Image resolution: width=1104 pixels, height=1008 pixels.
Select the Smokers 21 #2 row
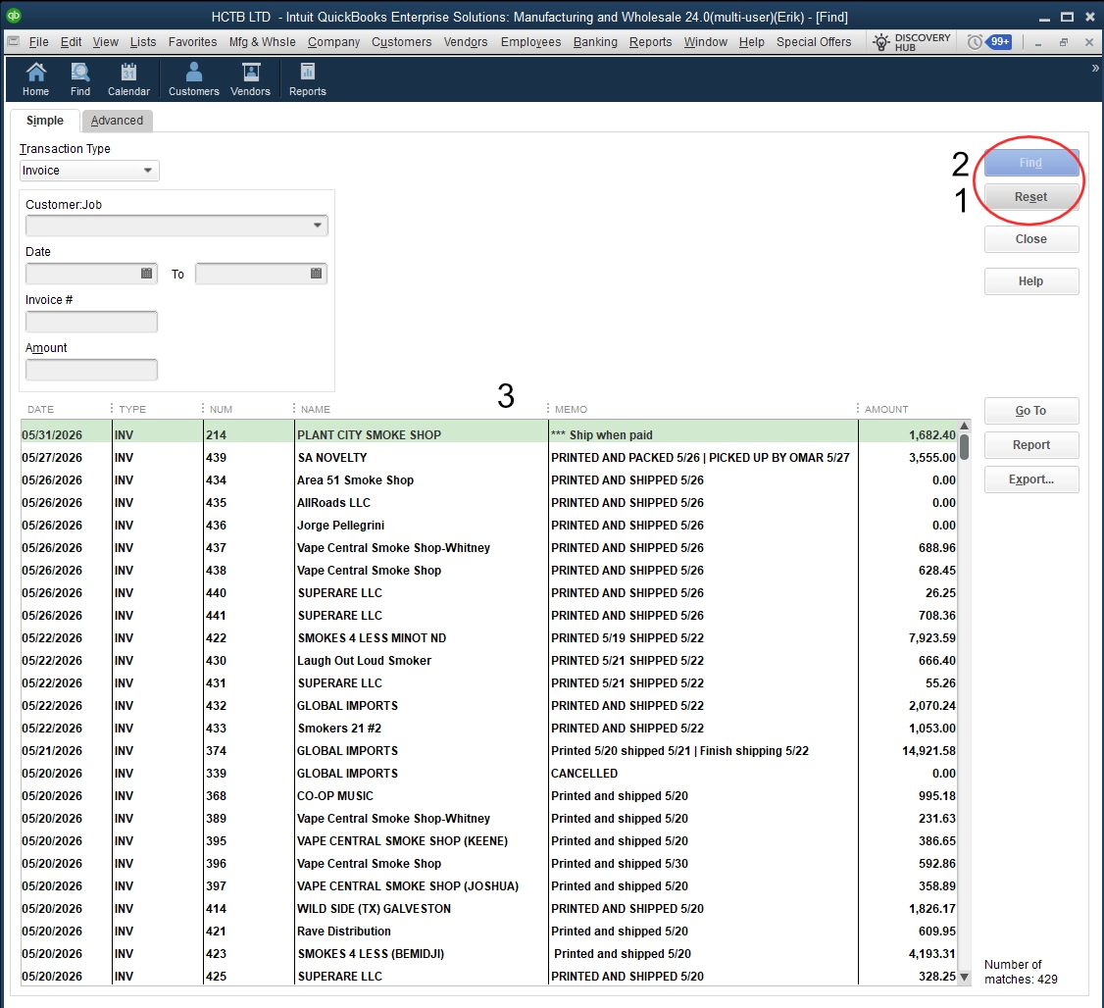(x=488, y=728)
